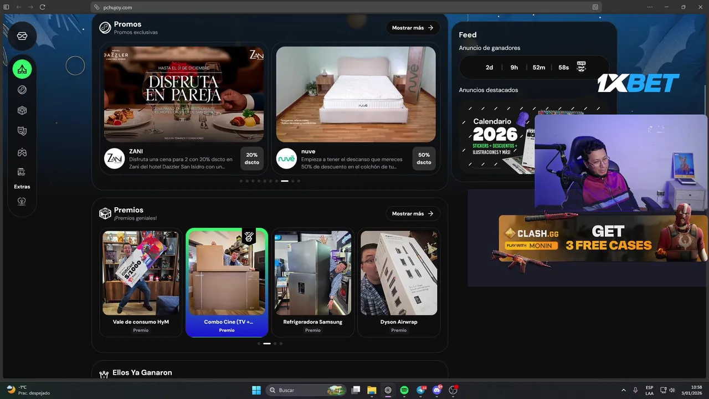Screen dimensions: 709x399
Task: Go back in the browser
Action: coord(18,7)
